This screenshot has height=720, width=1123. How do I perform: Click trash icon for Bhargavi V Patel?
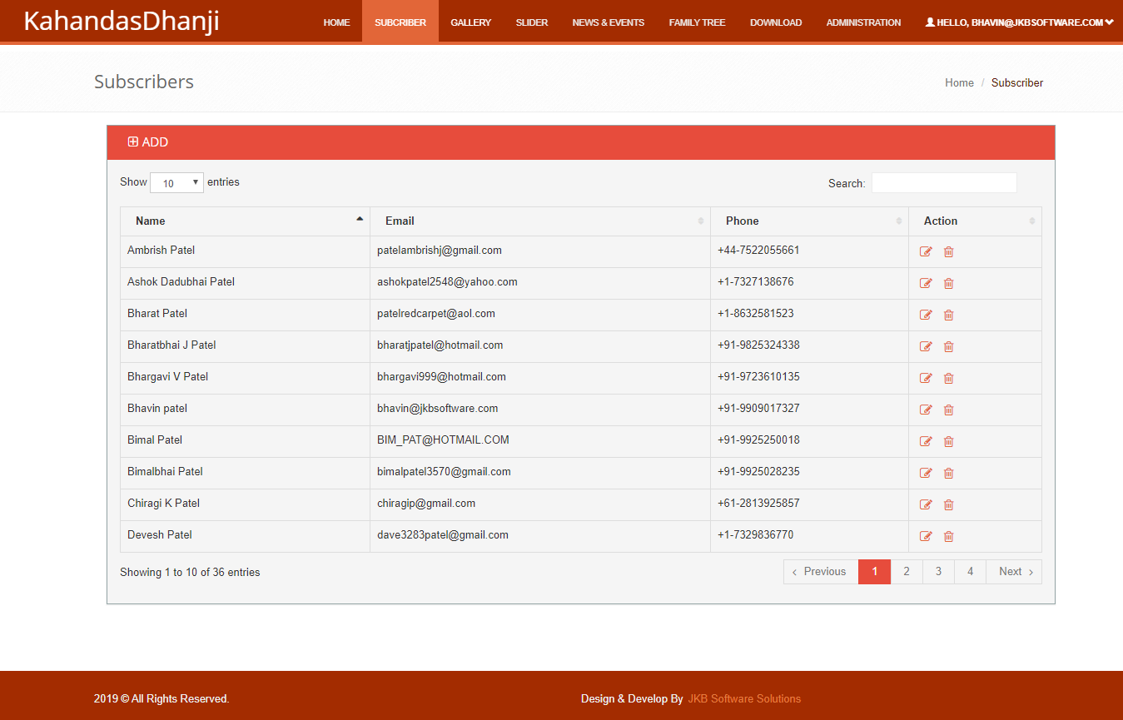[x=948, y=378]
